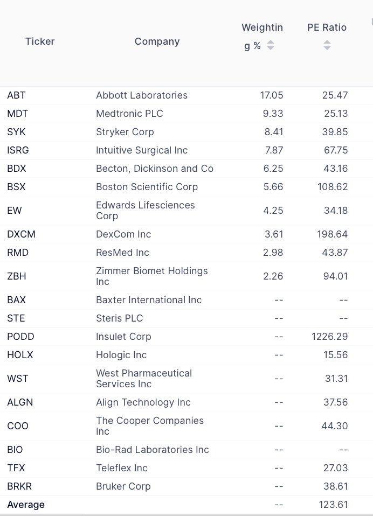
Task: Open the BSX ticker
Action: [16, 187]
